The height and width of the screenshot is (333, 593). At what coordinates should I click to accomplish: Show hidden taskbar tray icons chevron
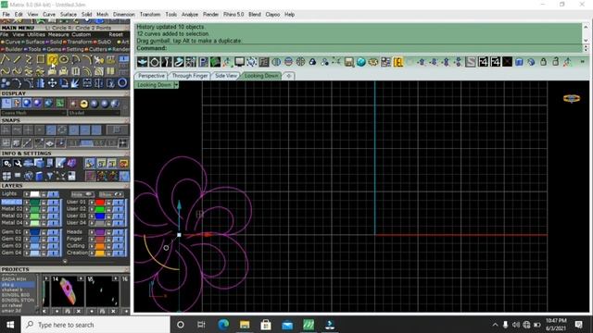[x=495, y=325]
